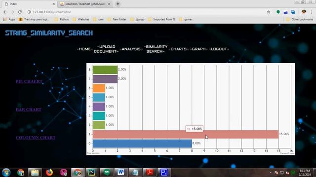Open the grey notepad app on taskbar
This screenshot has height=177, width=316.
click(x=135, y=173)
